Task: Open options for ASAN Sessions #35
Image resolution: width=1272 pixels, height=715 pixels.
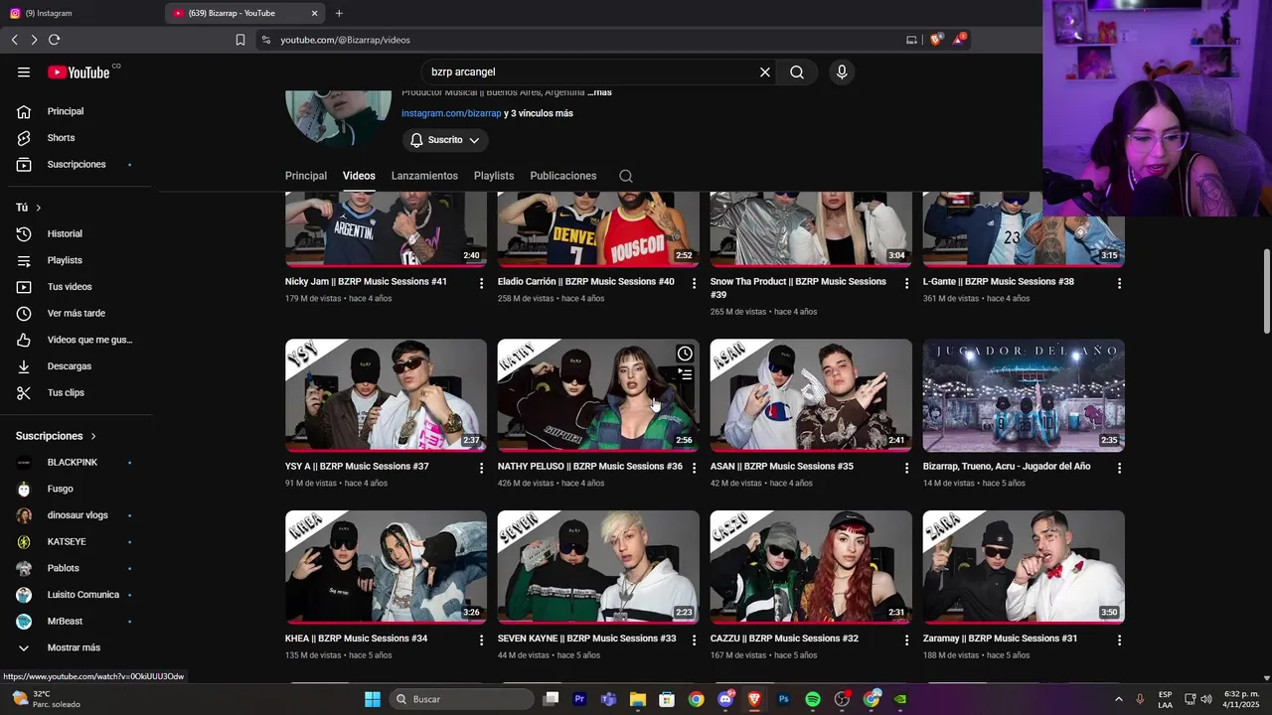Action: tap(906, 468)
